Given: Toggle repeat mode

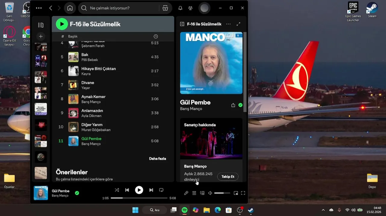Looking at the screenshot, I should [161, 190].
